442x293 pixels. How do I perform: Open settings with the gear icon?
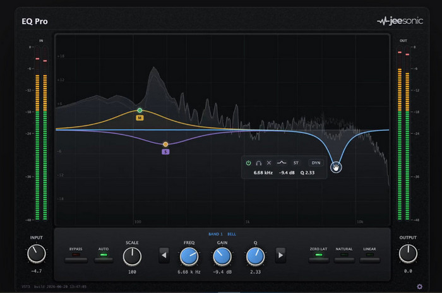[x=419, y=287]
